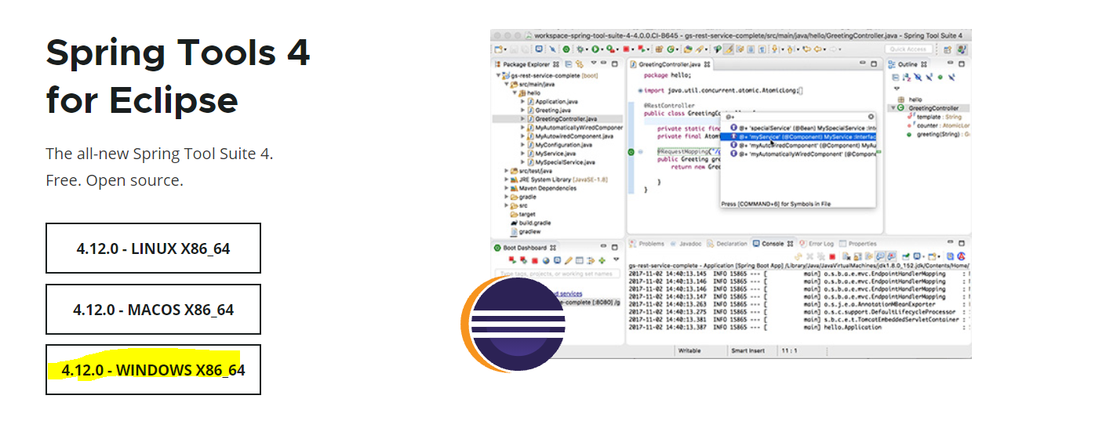The height and width of the screenshot is (439, 1095).
Task: Collapse GreetingController class in Outline
Action: 893,108
